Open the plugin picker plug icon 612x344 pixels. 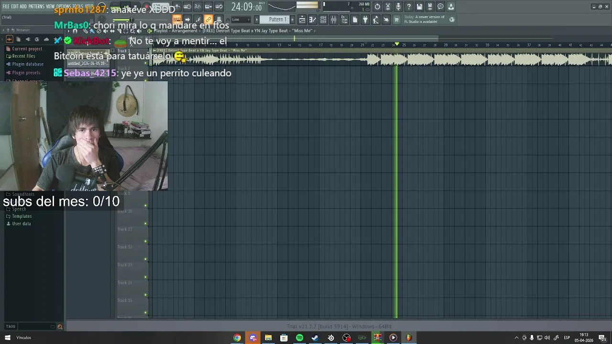(365, 20)
